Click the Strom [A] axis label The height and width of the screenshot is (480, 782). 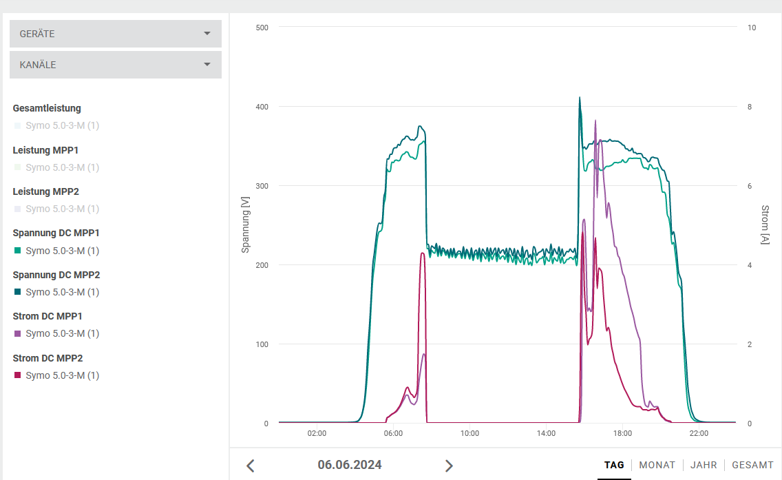tap(765, 225)
